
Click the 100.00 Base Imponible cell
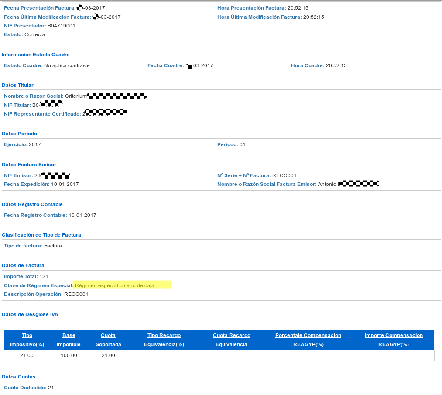pyautogui.click(x=69, y=355)
